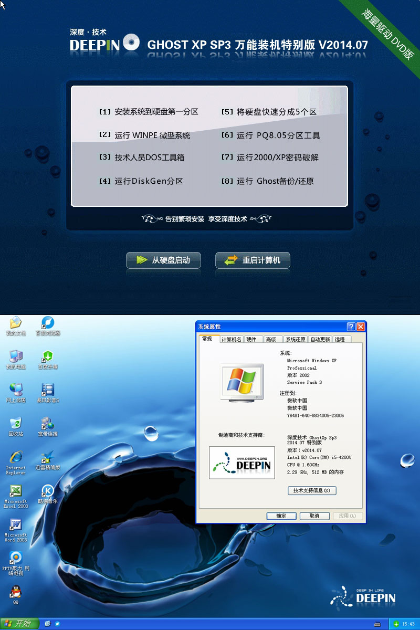Choose [7] 运行2000/XP密码破解
Viewport: 420px width, 630px height.
click(270, 157)
